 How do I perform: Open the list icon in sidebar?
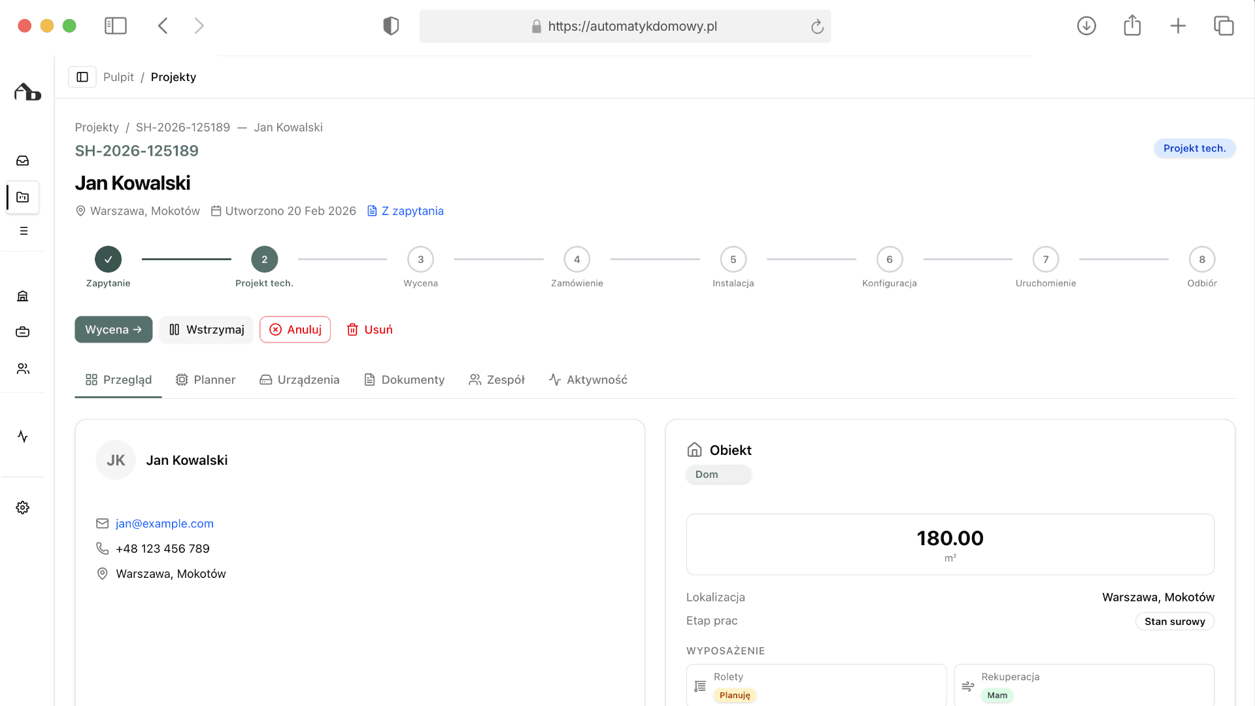[x=24, y=231]
